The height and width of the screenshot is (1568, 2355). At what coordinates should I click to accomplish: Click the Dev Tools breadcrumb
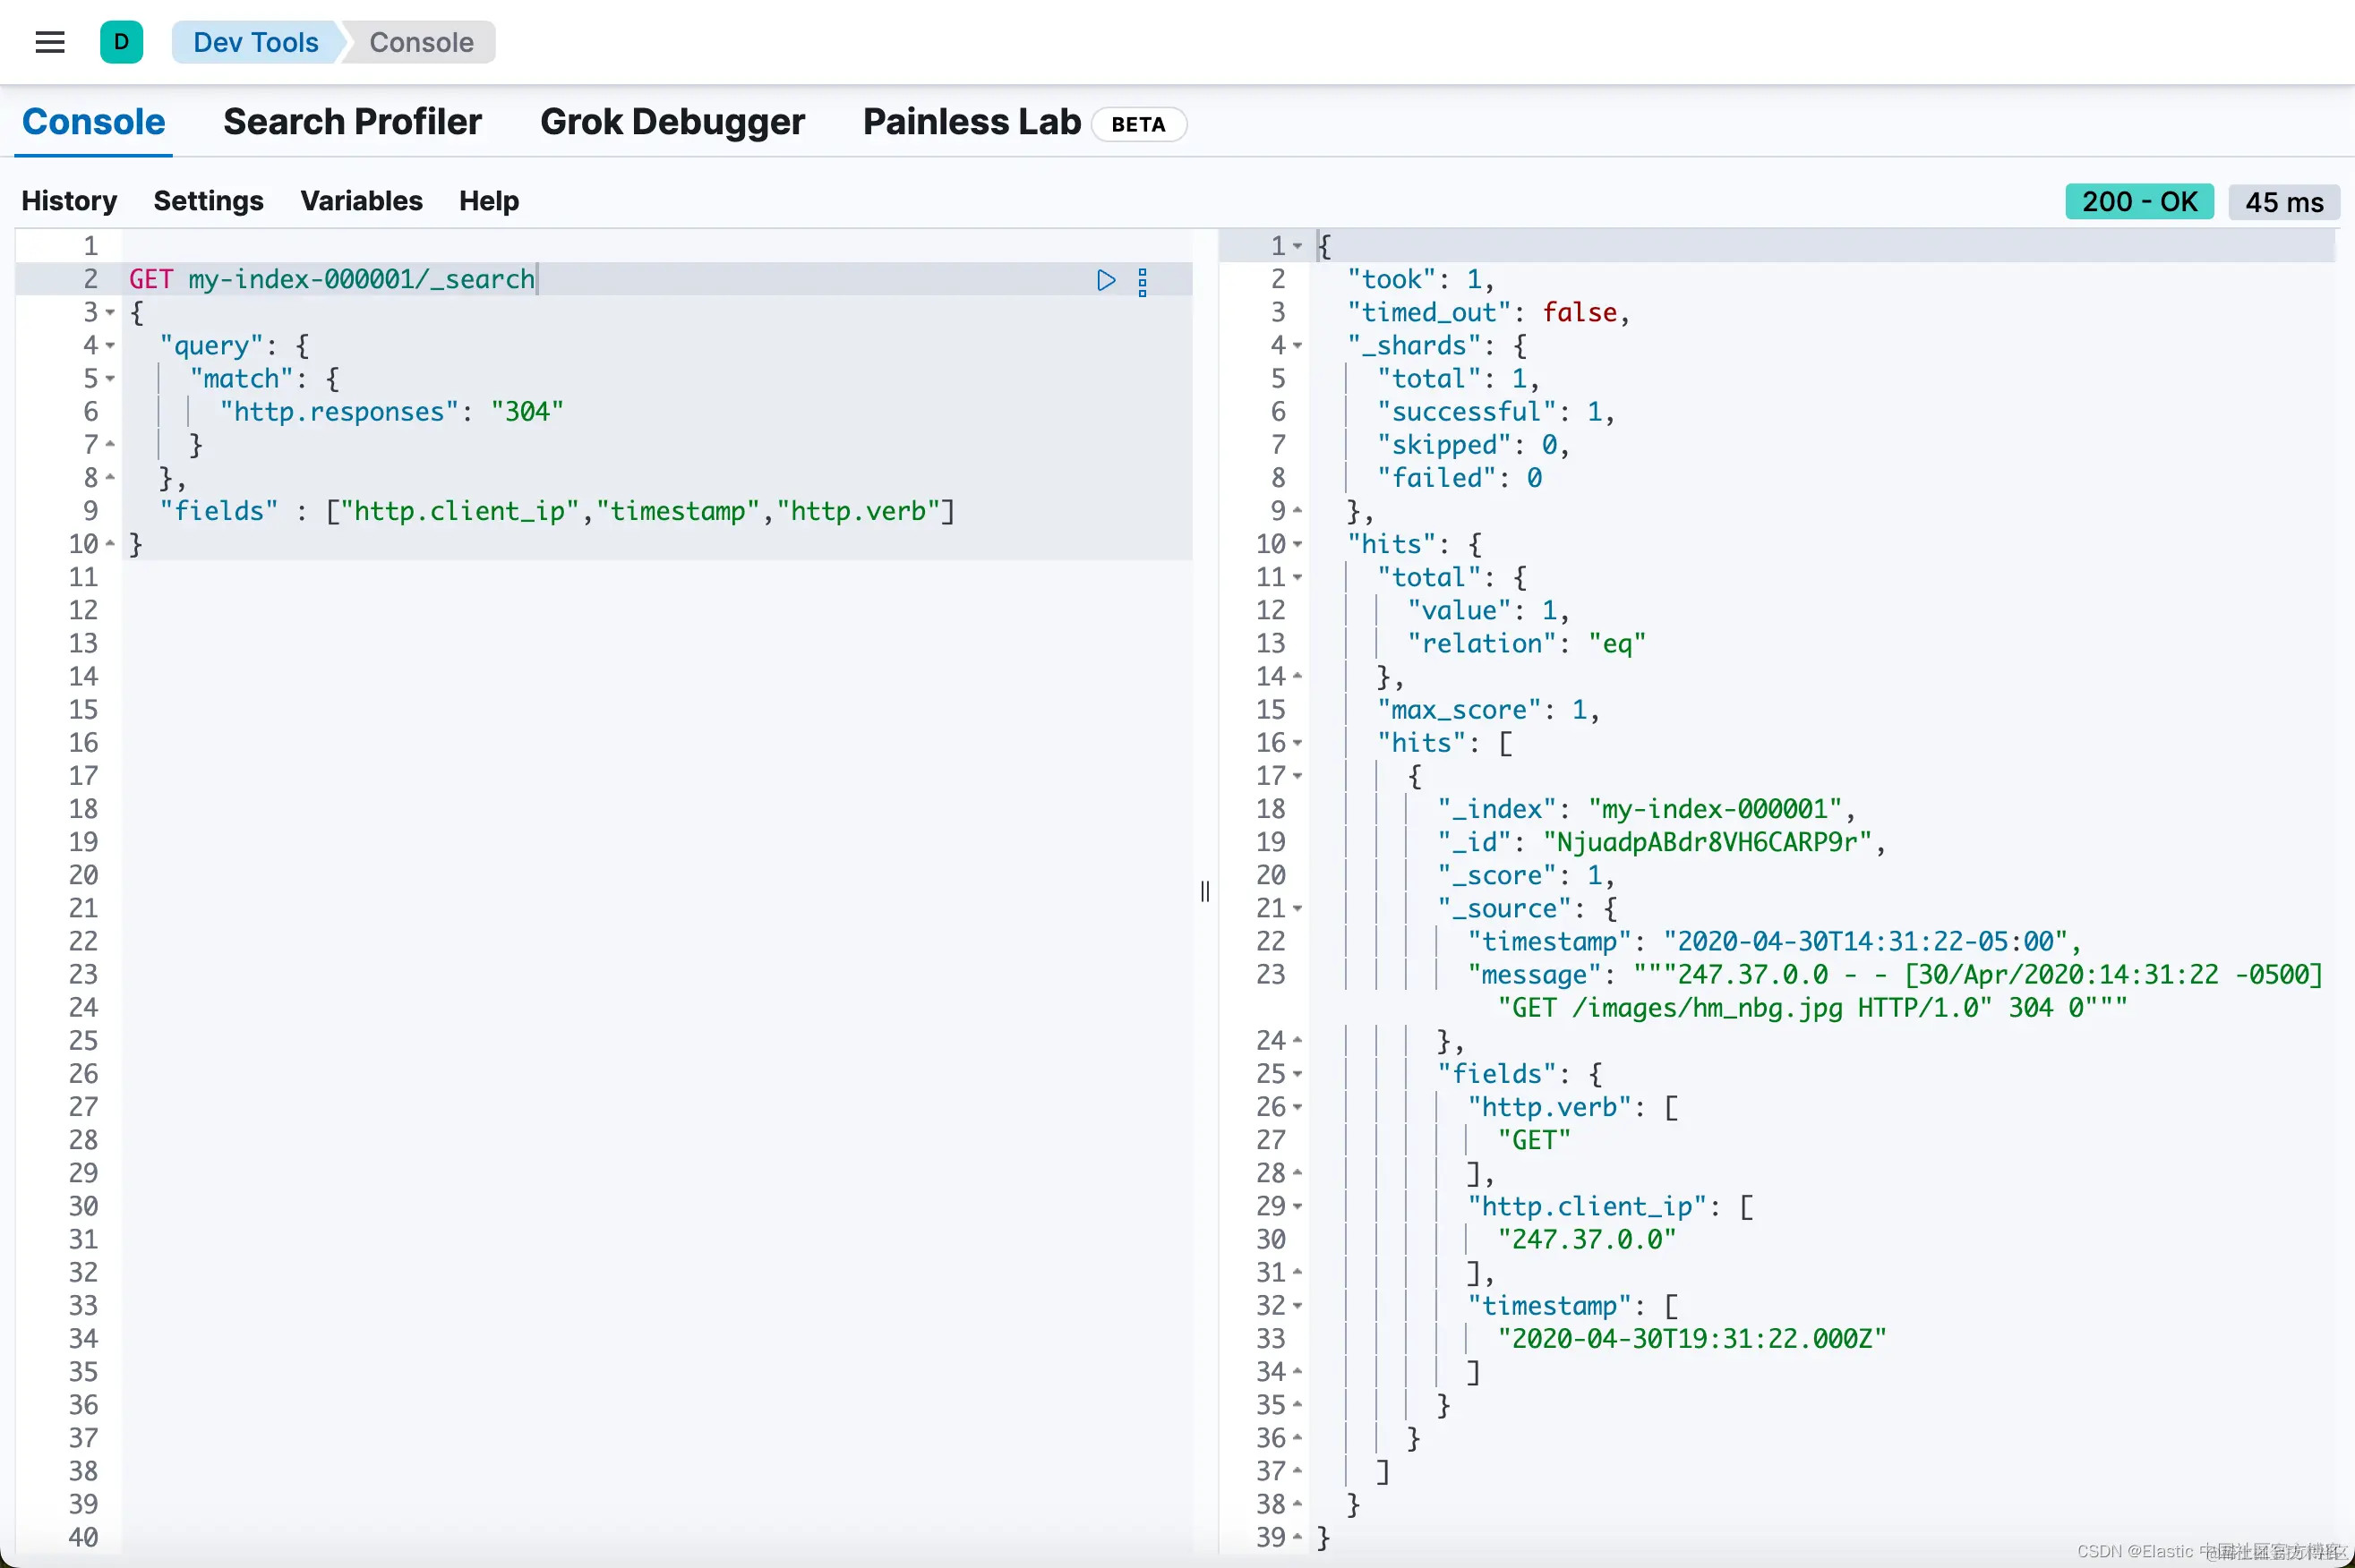coord(255,42)
